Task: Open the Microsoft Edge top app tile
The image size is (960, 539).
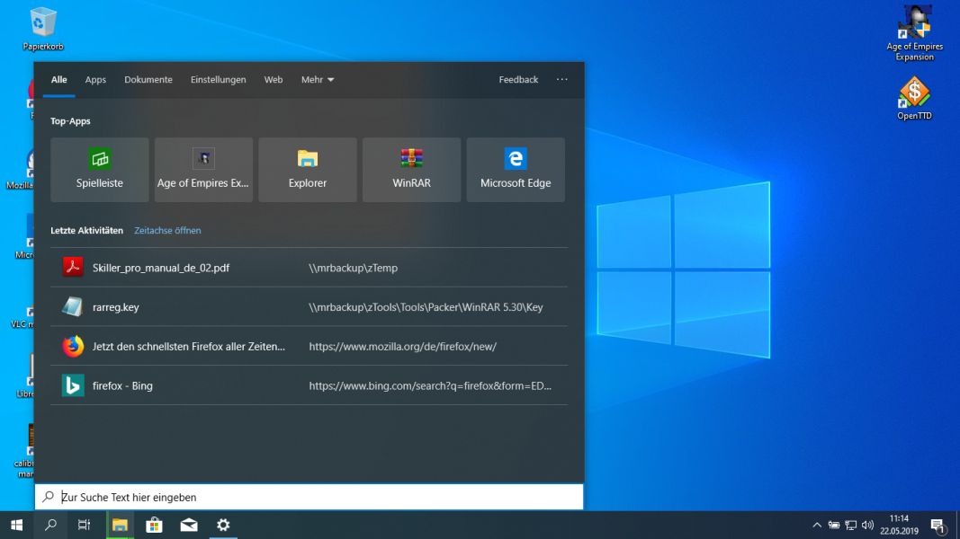Action: click(516, 169)
